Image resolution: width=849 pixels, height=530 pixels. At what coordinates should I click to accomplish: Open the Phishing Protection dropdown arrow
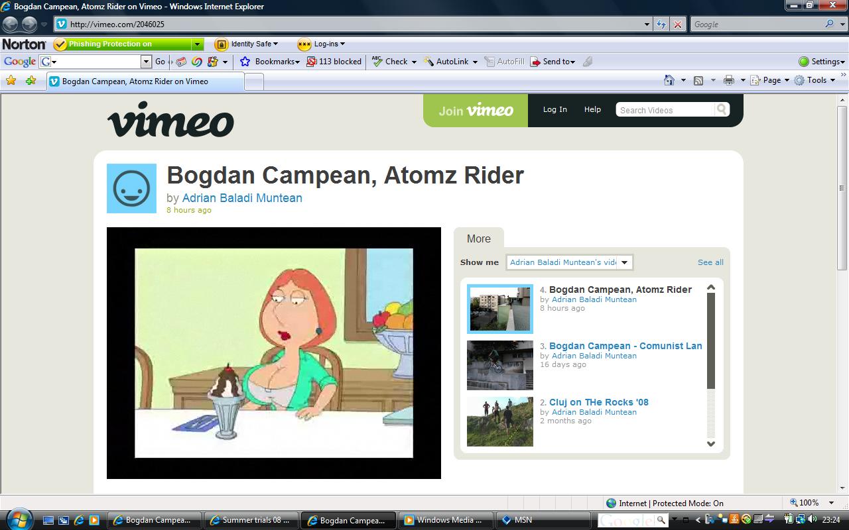coord(197,44)
